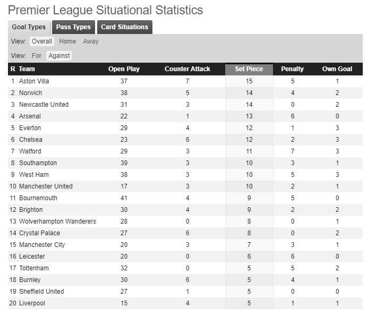This screenshot has height=316, width=367.
Task: Select the Goal Types tab
Action: click(x=29, y=27)
